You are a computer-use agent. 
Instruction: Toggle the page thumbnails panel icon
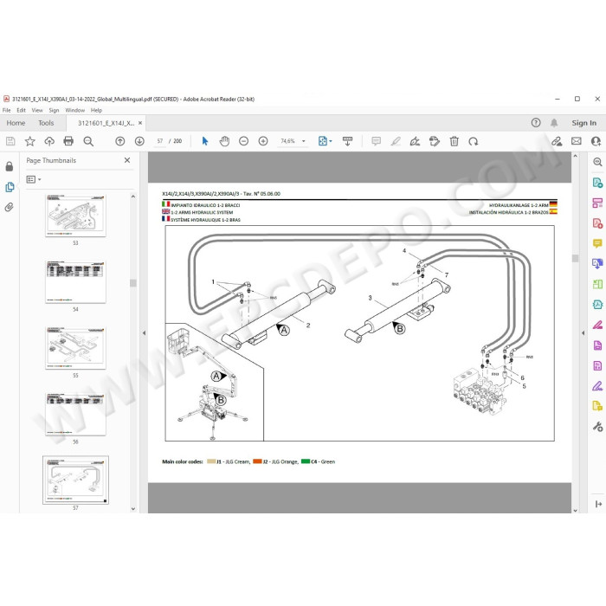(x=10, y=187)
